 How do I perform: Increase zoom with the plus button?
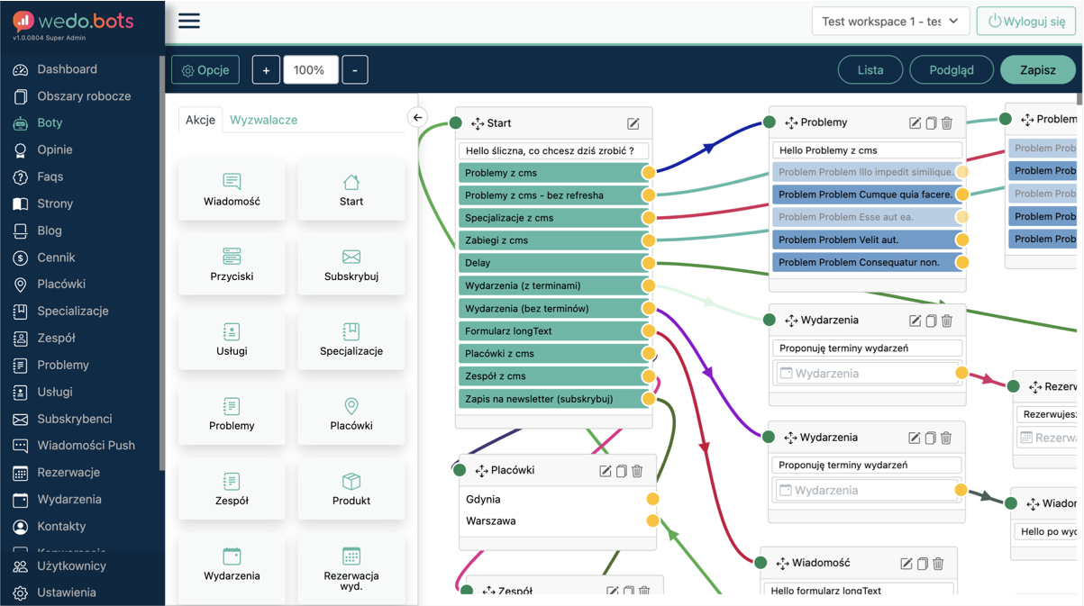tap(266, 70)
